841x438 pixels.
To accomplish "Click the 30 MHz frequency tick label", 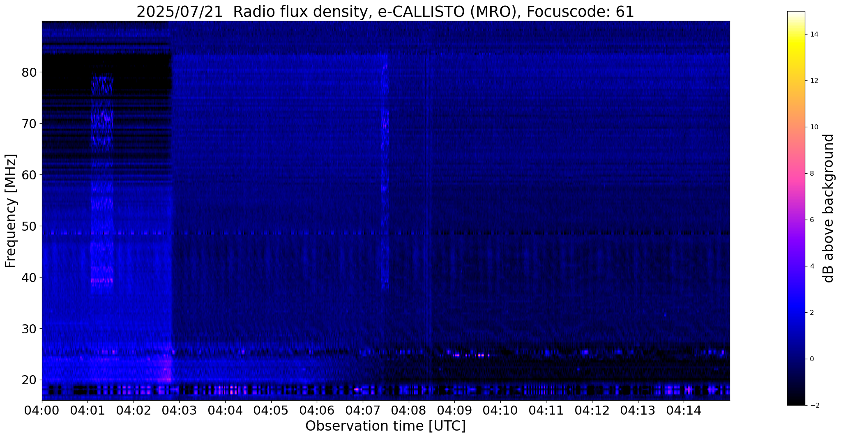I will pos(29,329).
